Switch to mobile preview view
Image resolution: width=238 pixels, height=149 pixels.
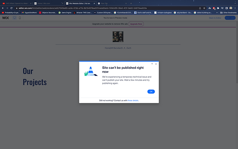(20, 18)
